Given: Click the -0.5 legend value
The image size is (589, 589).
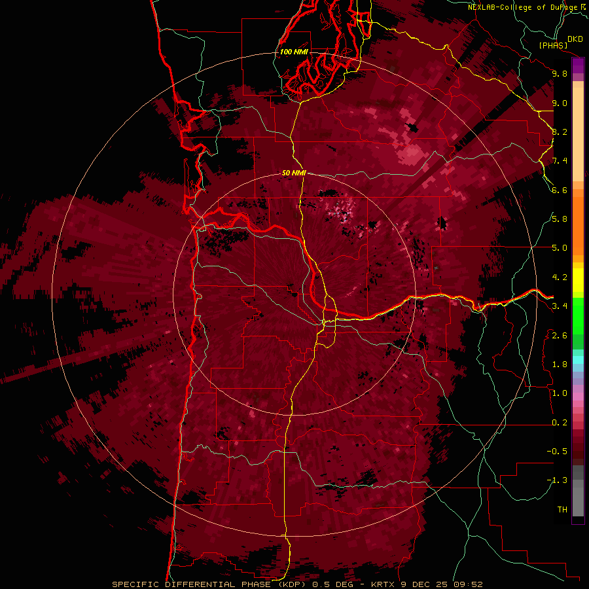Looking at the screenshot, I should (557, 452).
